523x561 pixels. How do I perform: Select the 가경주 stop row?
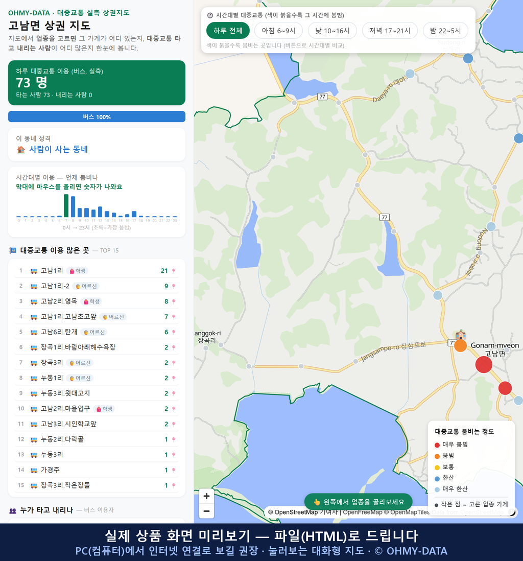[97, 470]
